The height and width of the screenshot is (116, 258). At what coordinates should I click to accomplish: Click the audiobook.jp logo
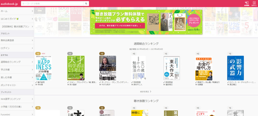click(9, 4)
